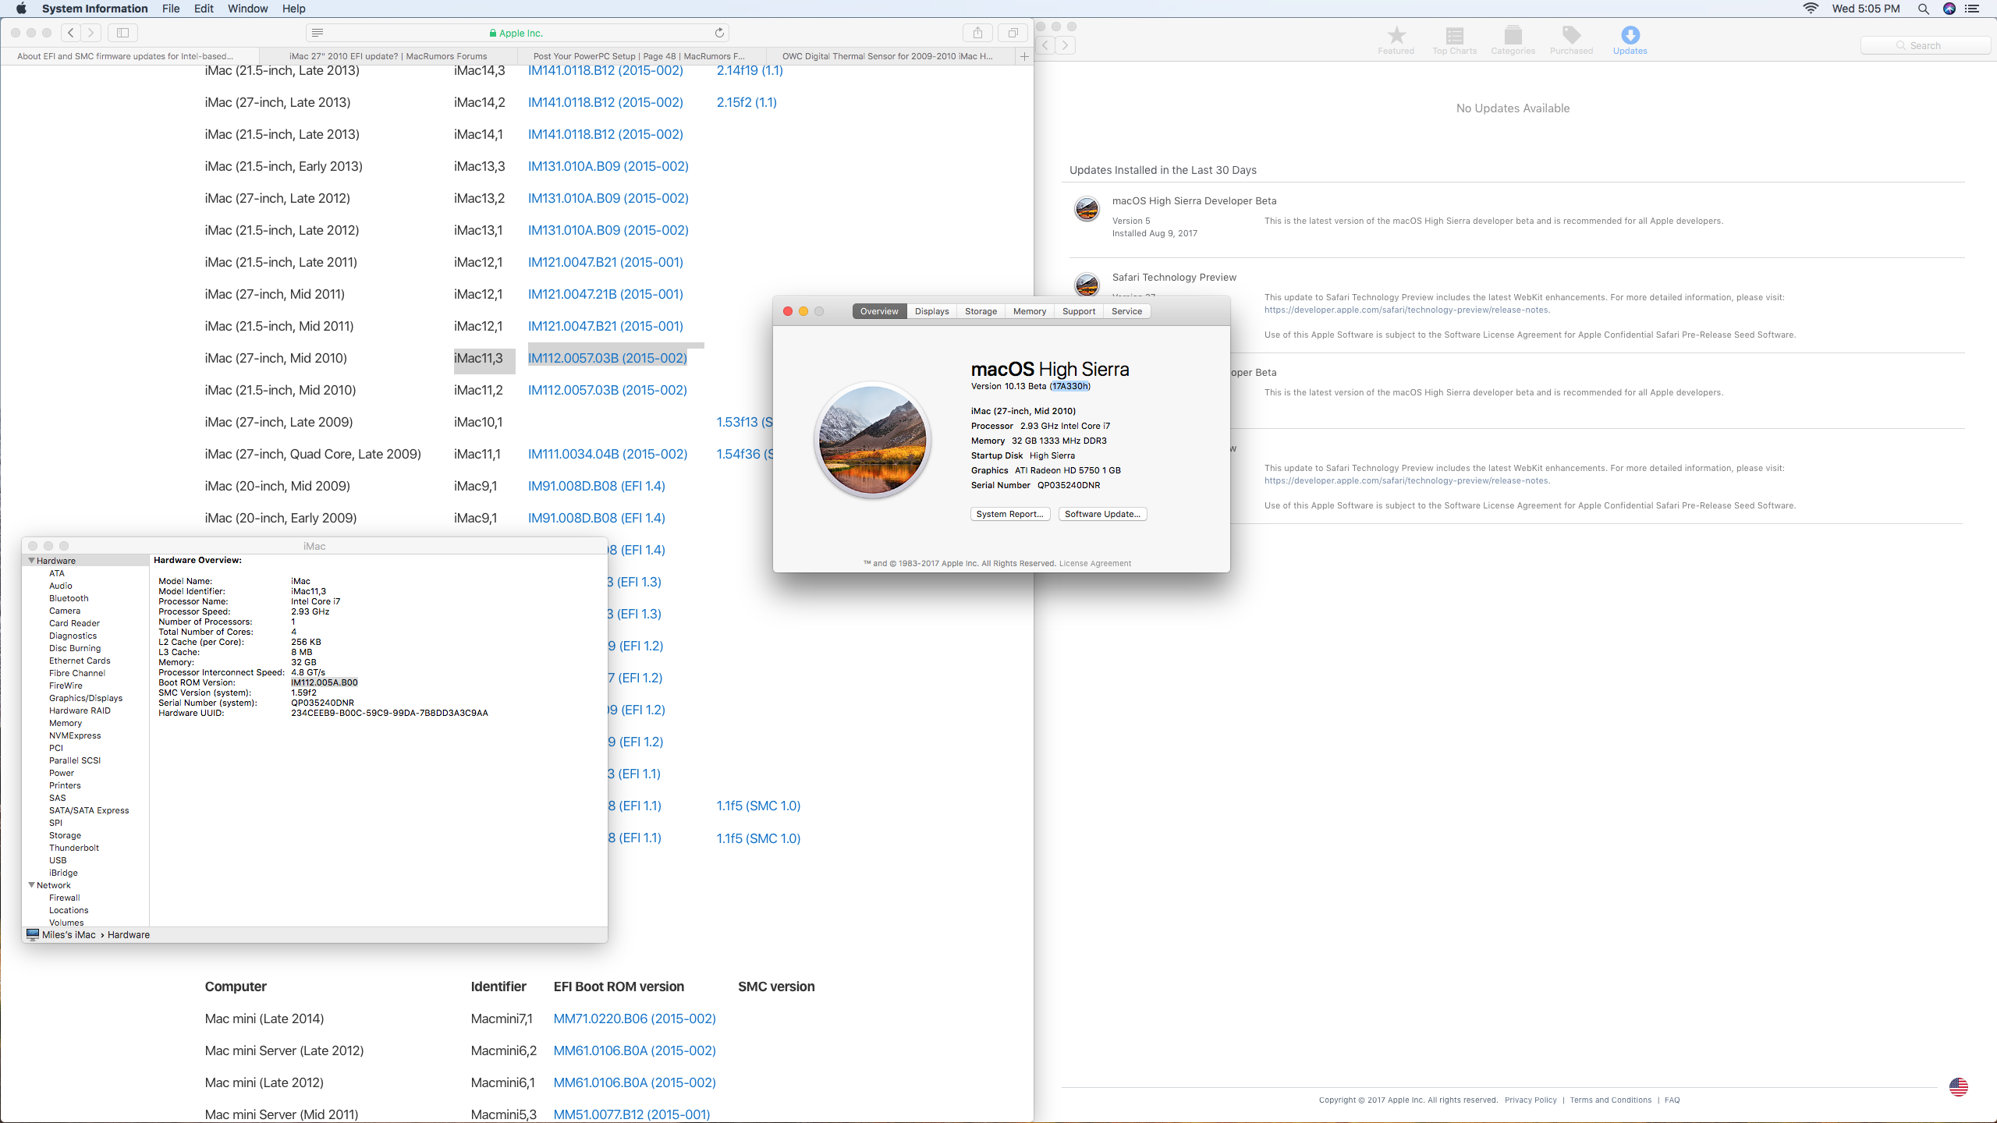Screen dimensions: 1997x1123
Task: Select Thunderbolt in hardware sidebar
Action: point(74,848)
